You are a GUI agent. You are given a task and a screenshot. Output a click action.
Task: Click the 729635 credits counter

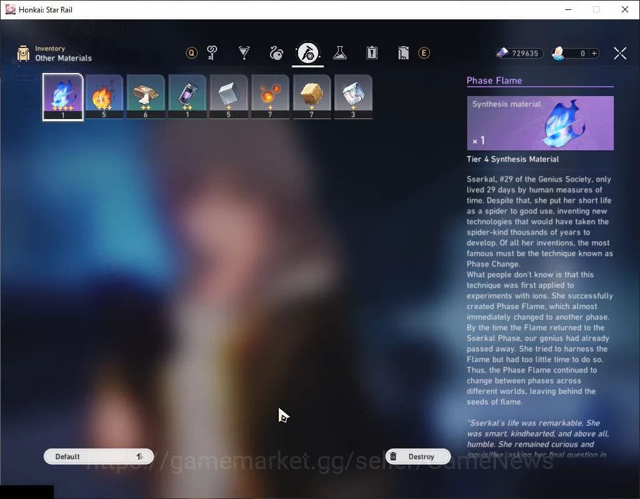coord(519,54)
